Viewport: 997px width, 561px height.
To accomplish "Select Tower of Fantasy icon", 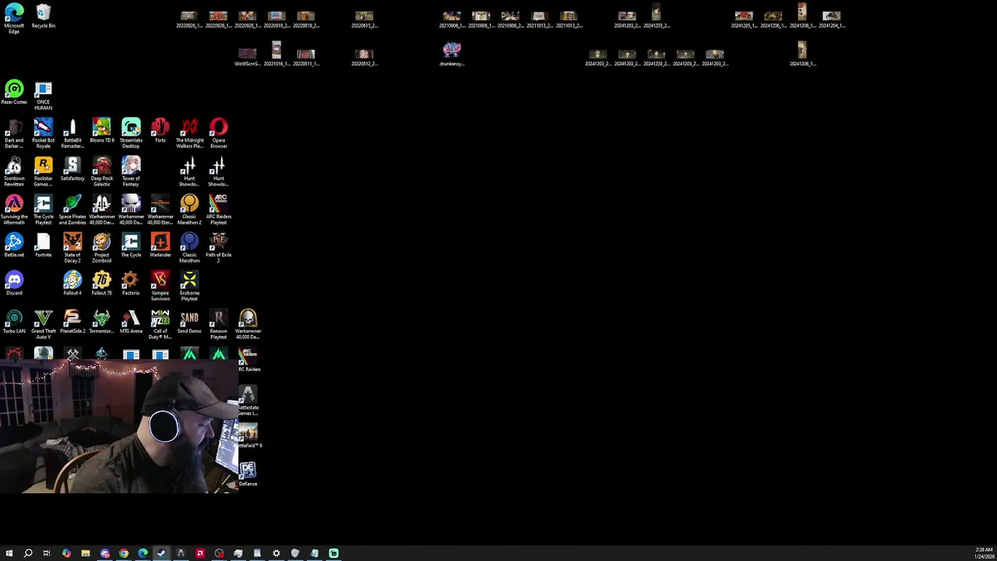I will click(131, 172).
